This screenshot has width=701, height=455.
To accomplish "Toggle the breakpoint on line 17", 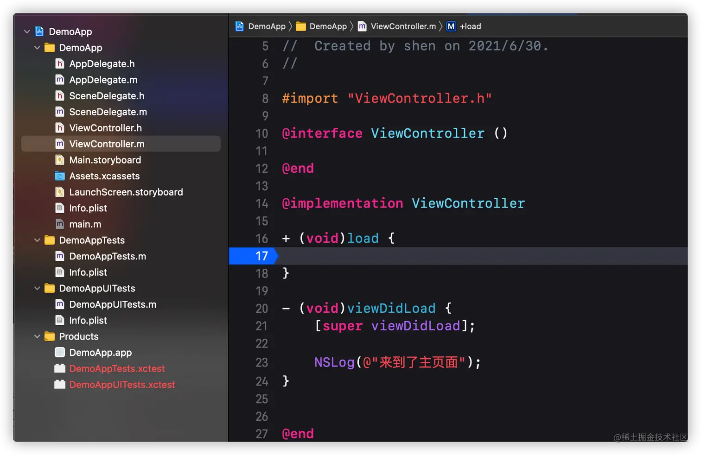I will [x=253, y=256].
